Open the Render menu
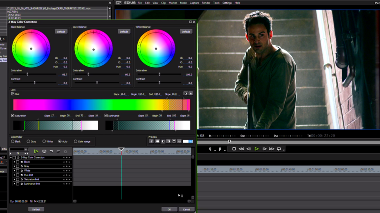Image resolution: width=380 pixels, height=213 pixels. (x=206, y=3)
